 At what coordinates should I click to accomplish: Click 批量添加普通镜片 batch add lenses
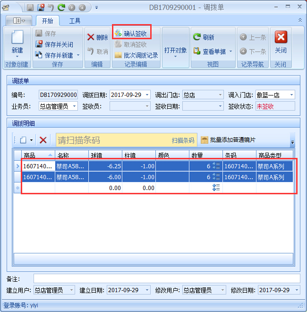(x=205, y=140)
